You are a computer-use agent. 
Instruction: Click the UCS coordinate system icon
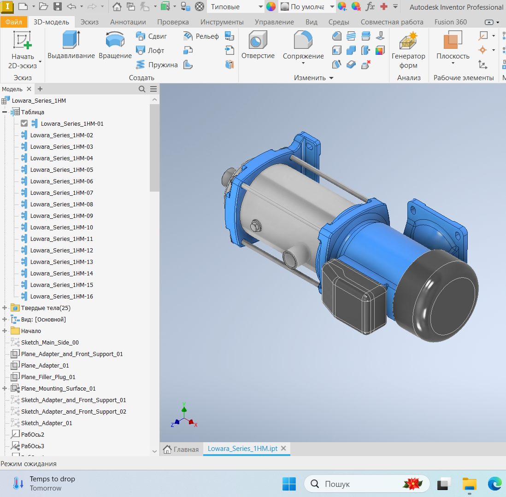[483, 65]
